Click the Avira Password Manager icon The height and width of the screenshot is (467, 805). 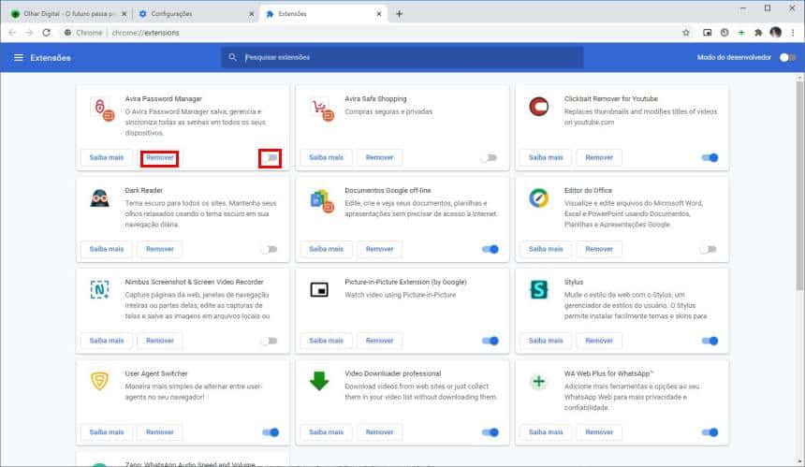point(103,109)
